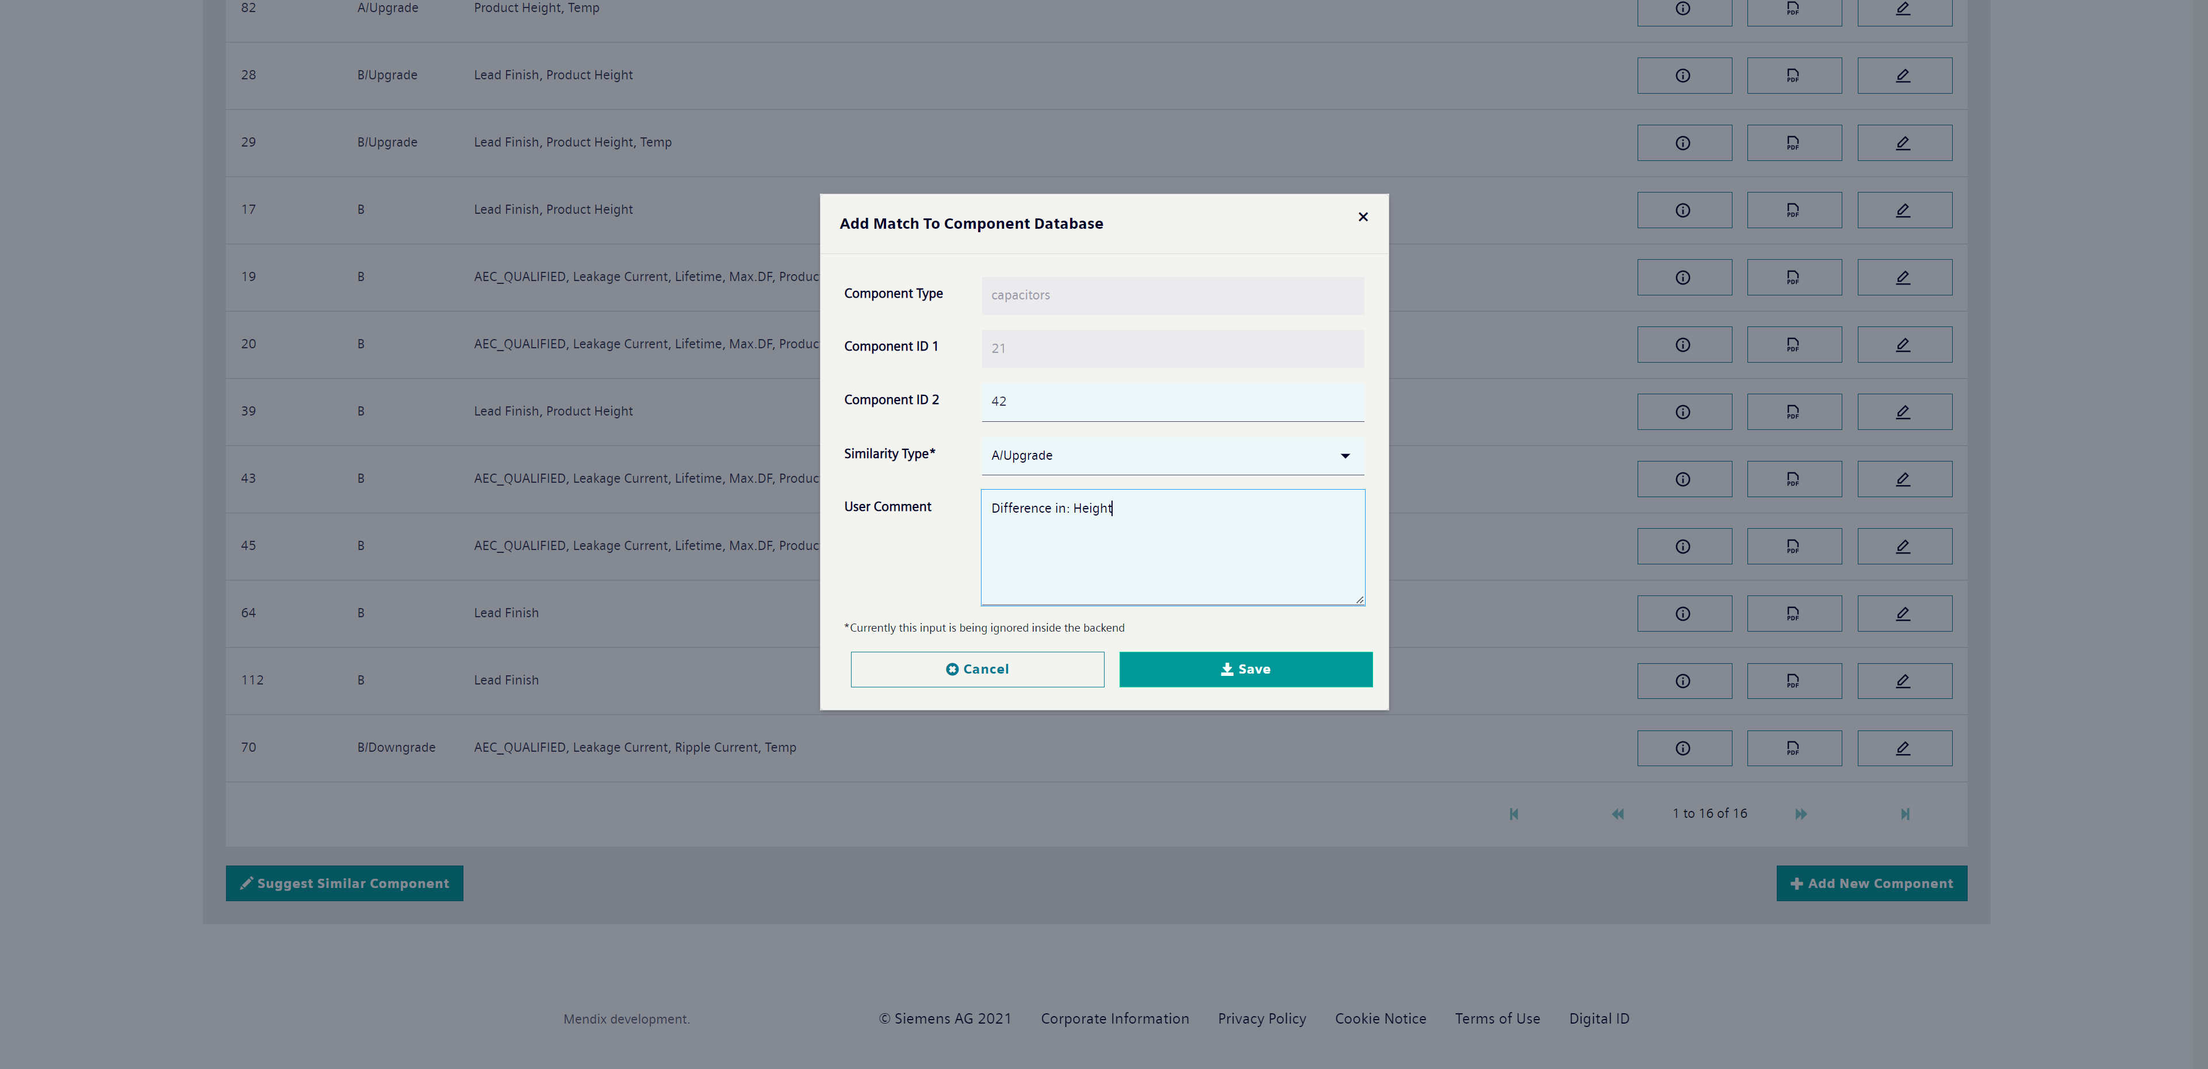2208x1069 pixels.
Task: Click Cancel to dismiss dialog
Action: 977,668
